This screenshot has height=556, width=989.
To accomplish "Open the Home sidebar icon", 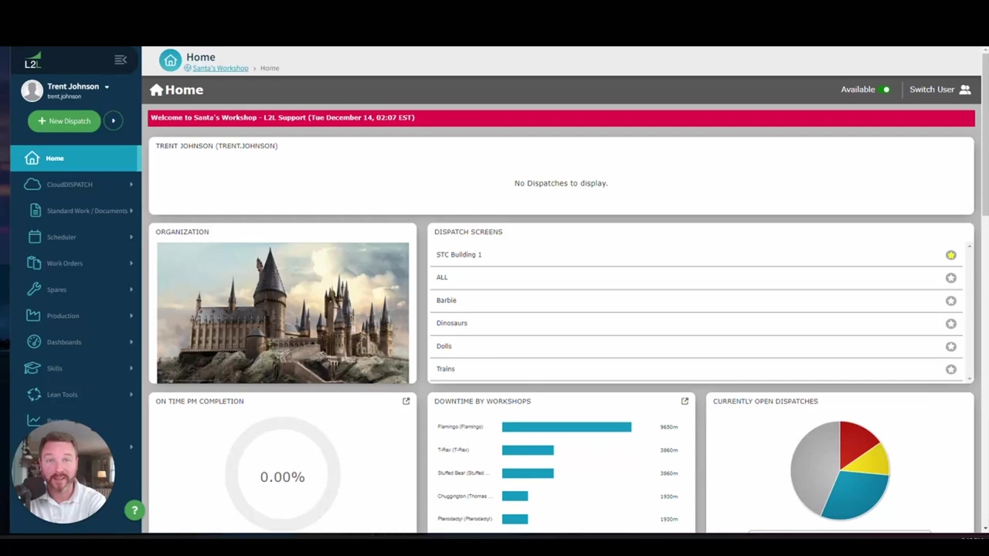I will [32, 158].
